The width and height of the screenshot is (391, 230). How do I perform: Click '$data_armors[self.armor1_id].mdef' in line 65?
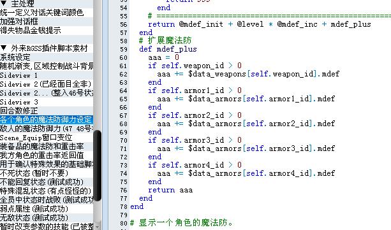click(262, 99)
